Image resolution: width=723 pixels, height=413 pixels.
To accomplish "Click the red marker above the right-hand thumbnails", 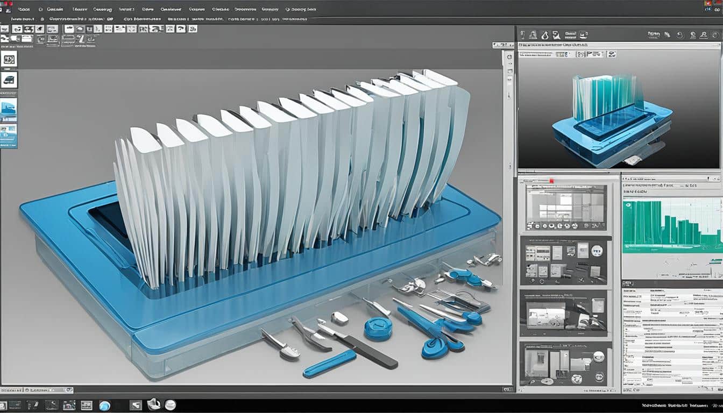I will pos(551,181).
